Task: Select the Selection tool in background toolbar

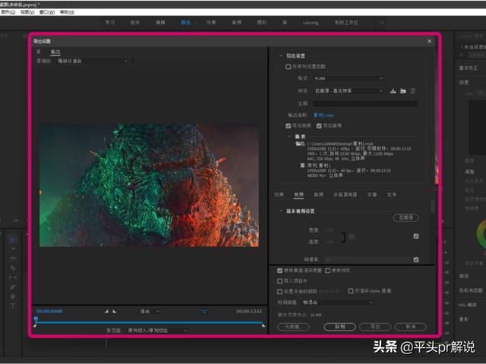Action: coord(12,240)
